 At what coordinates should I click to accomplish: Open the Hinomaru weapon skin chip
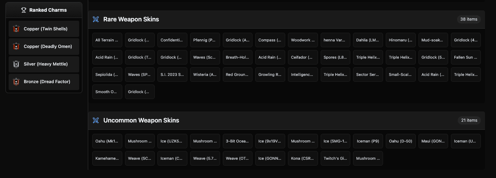coord(400,40)
